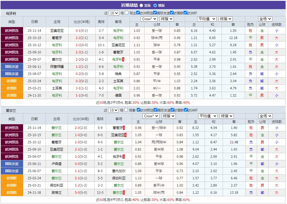The width and height of the screenshot is (287, 204).
Task: Click the red 1 badge beside 爱尔兰 in row 24-11-18
Action: 124,192
